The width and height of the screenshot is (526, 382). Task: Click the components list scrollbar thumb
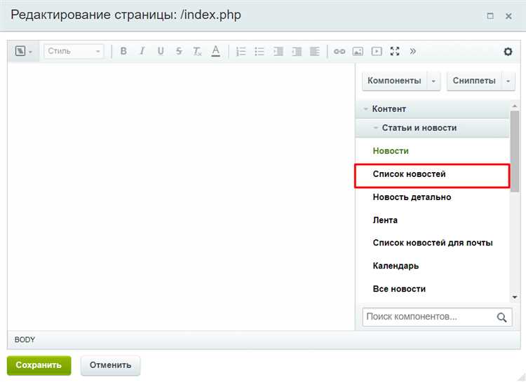click(515, 151)
